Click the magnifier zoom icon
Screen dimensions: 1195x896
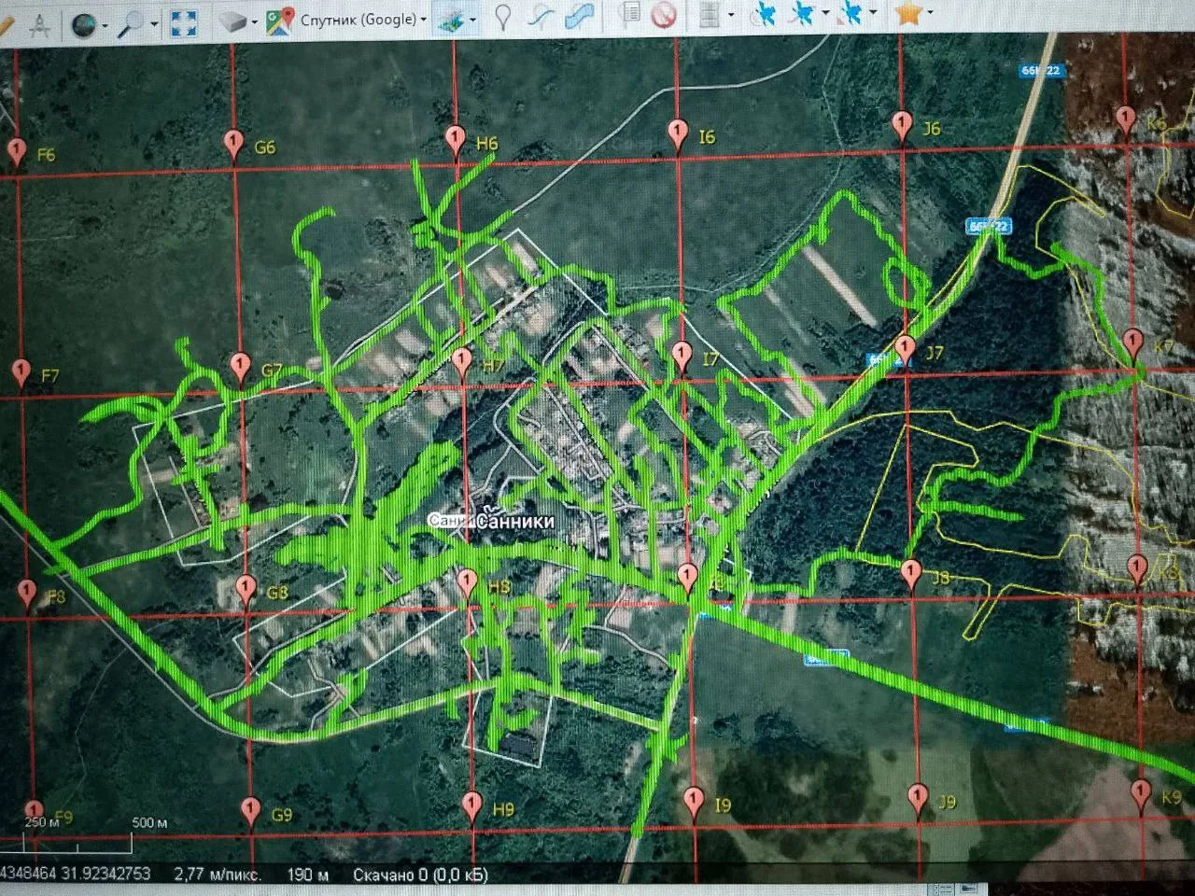(133, 22)
